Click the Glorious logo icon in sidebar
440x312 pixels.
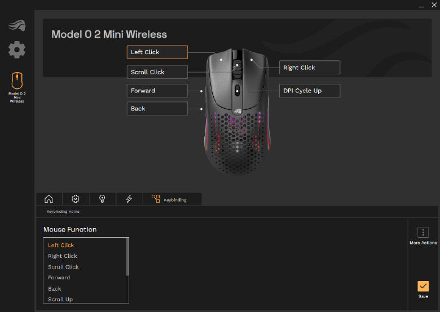(17, 25)
